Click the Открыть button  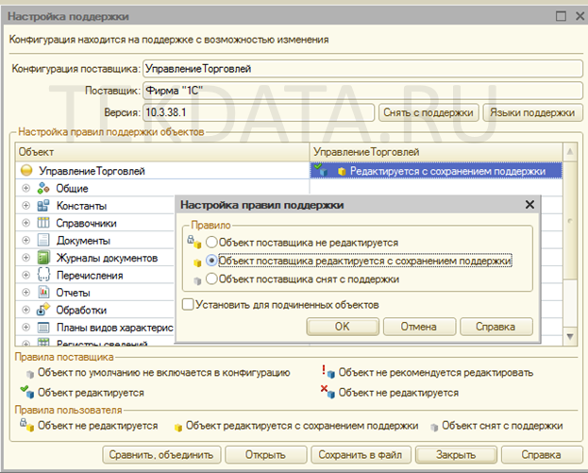click(265, 455)
